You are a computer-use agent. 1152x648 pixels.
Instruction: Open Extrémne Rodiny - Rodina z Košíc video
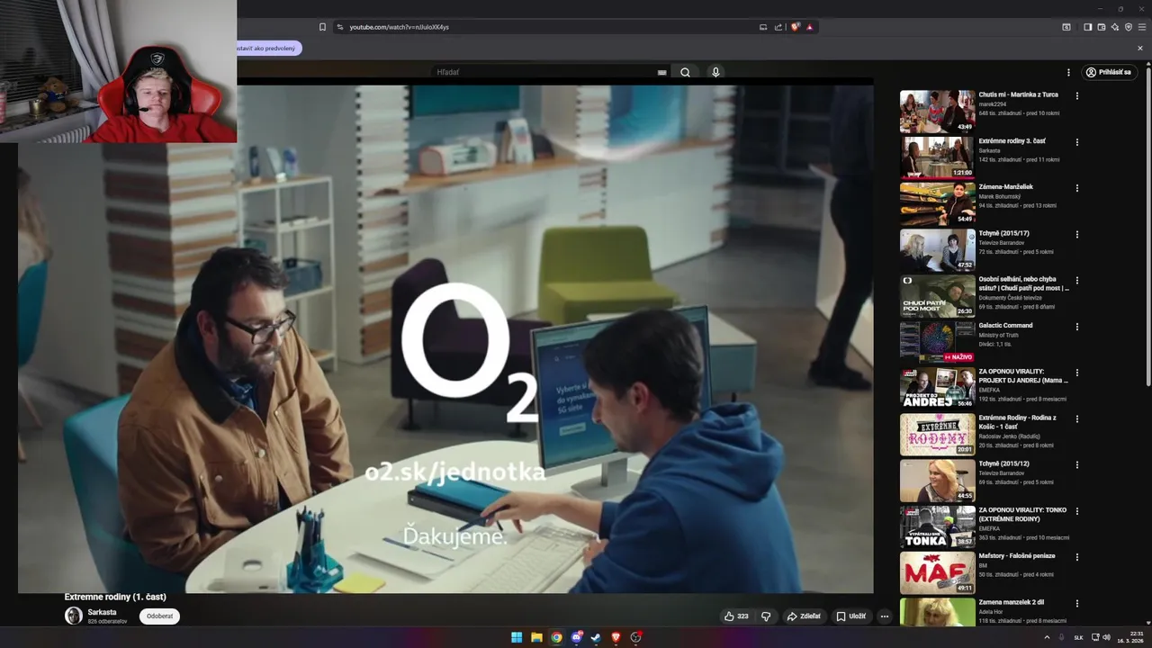[x=937, y=434]
